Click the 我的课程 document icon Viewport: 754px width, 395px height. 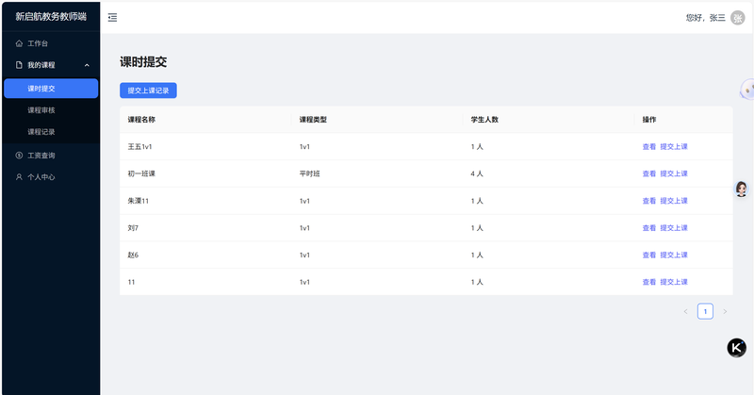[x=19, y=65]
